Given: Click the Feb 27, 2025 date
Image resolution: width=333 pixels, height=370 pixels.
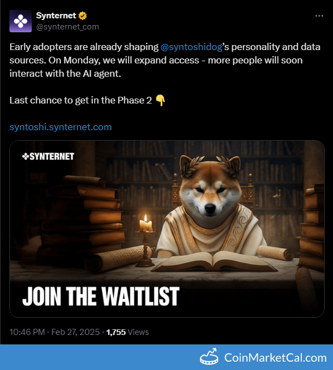Looking at the screenshot, I should click(x=75, y=332).
